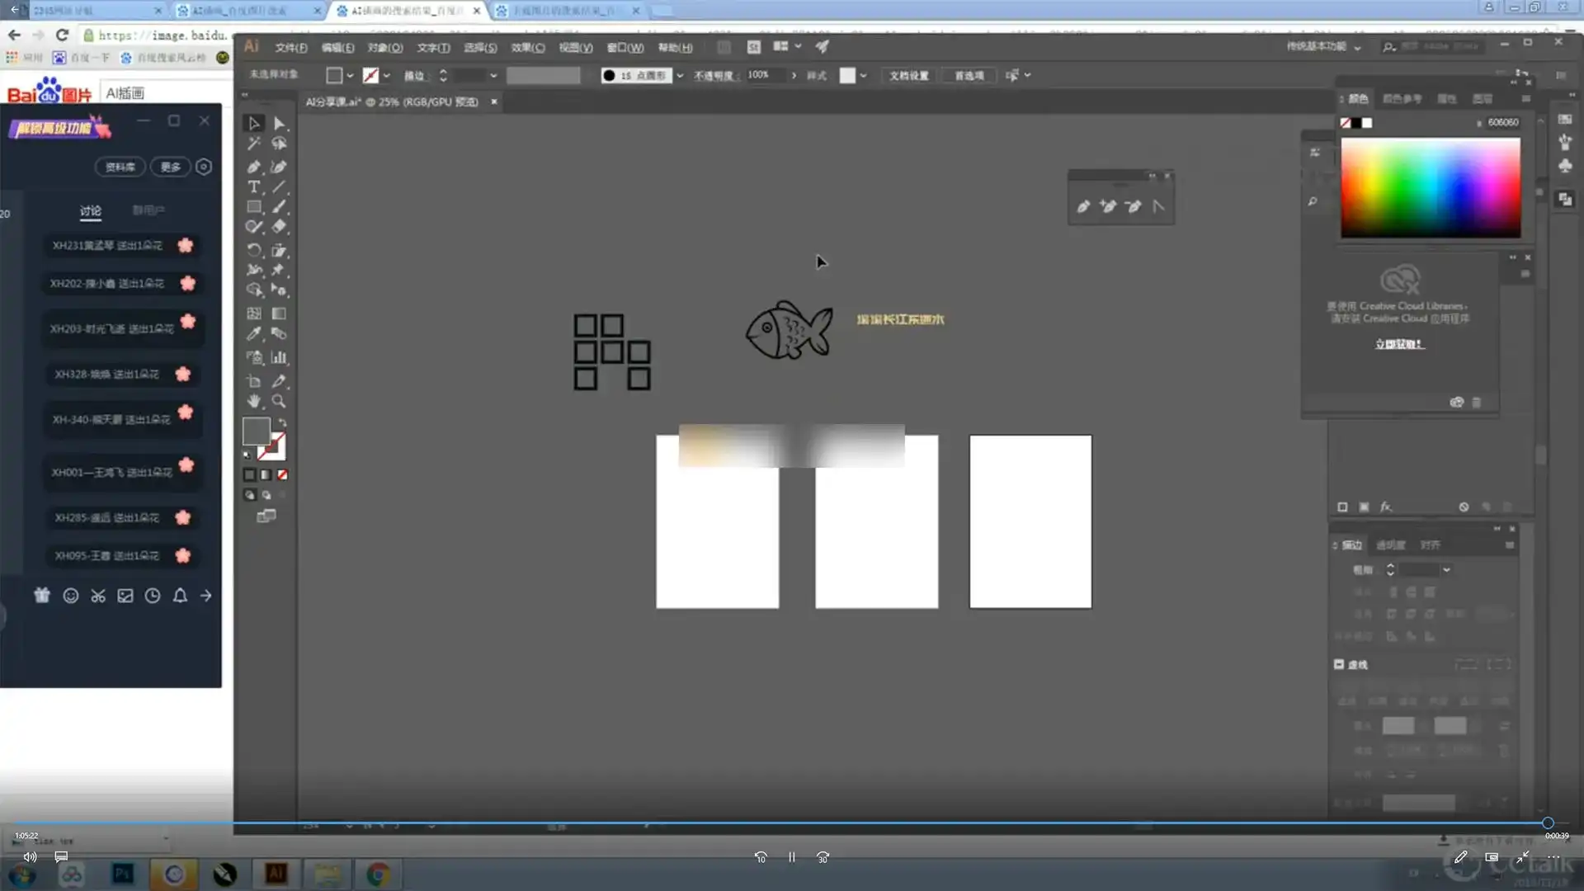Screen dimensions: 1584x891
Task: Select the Pen tool in Illustrator toolbox
Action: pyautogui.click(x=253, y=167)
